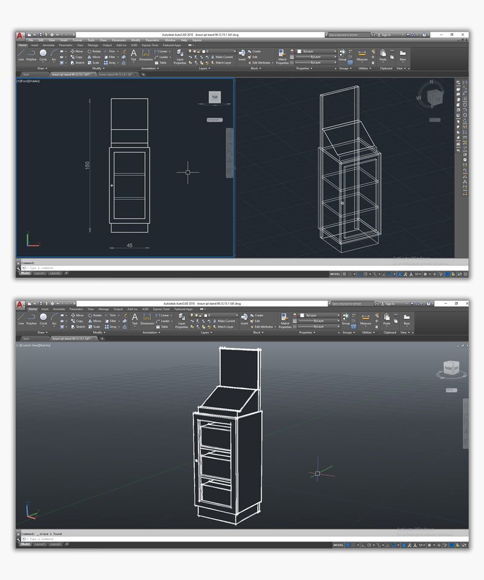The image size is (484, 580).
Task: Switch to braun stand 96.12.14.1 3d drawing tab
Action: tap(116, 74)
